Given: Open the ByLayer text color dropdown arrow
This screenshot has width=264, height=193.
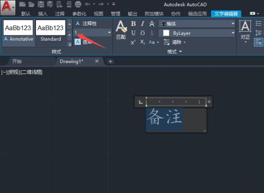Looking at the screenshot, I should click(233, 33).
